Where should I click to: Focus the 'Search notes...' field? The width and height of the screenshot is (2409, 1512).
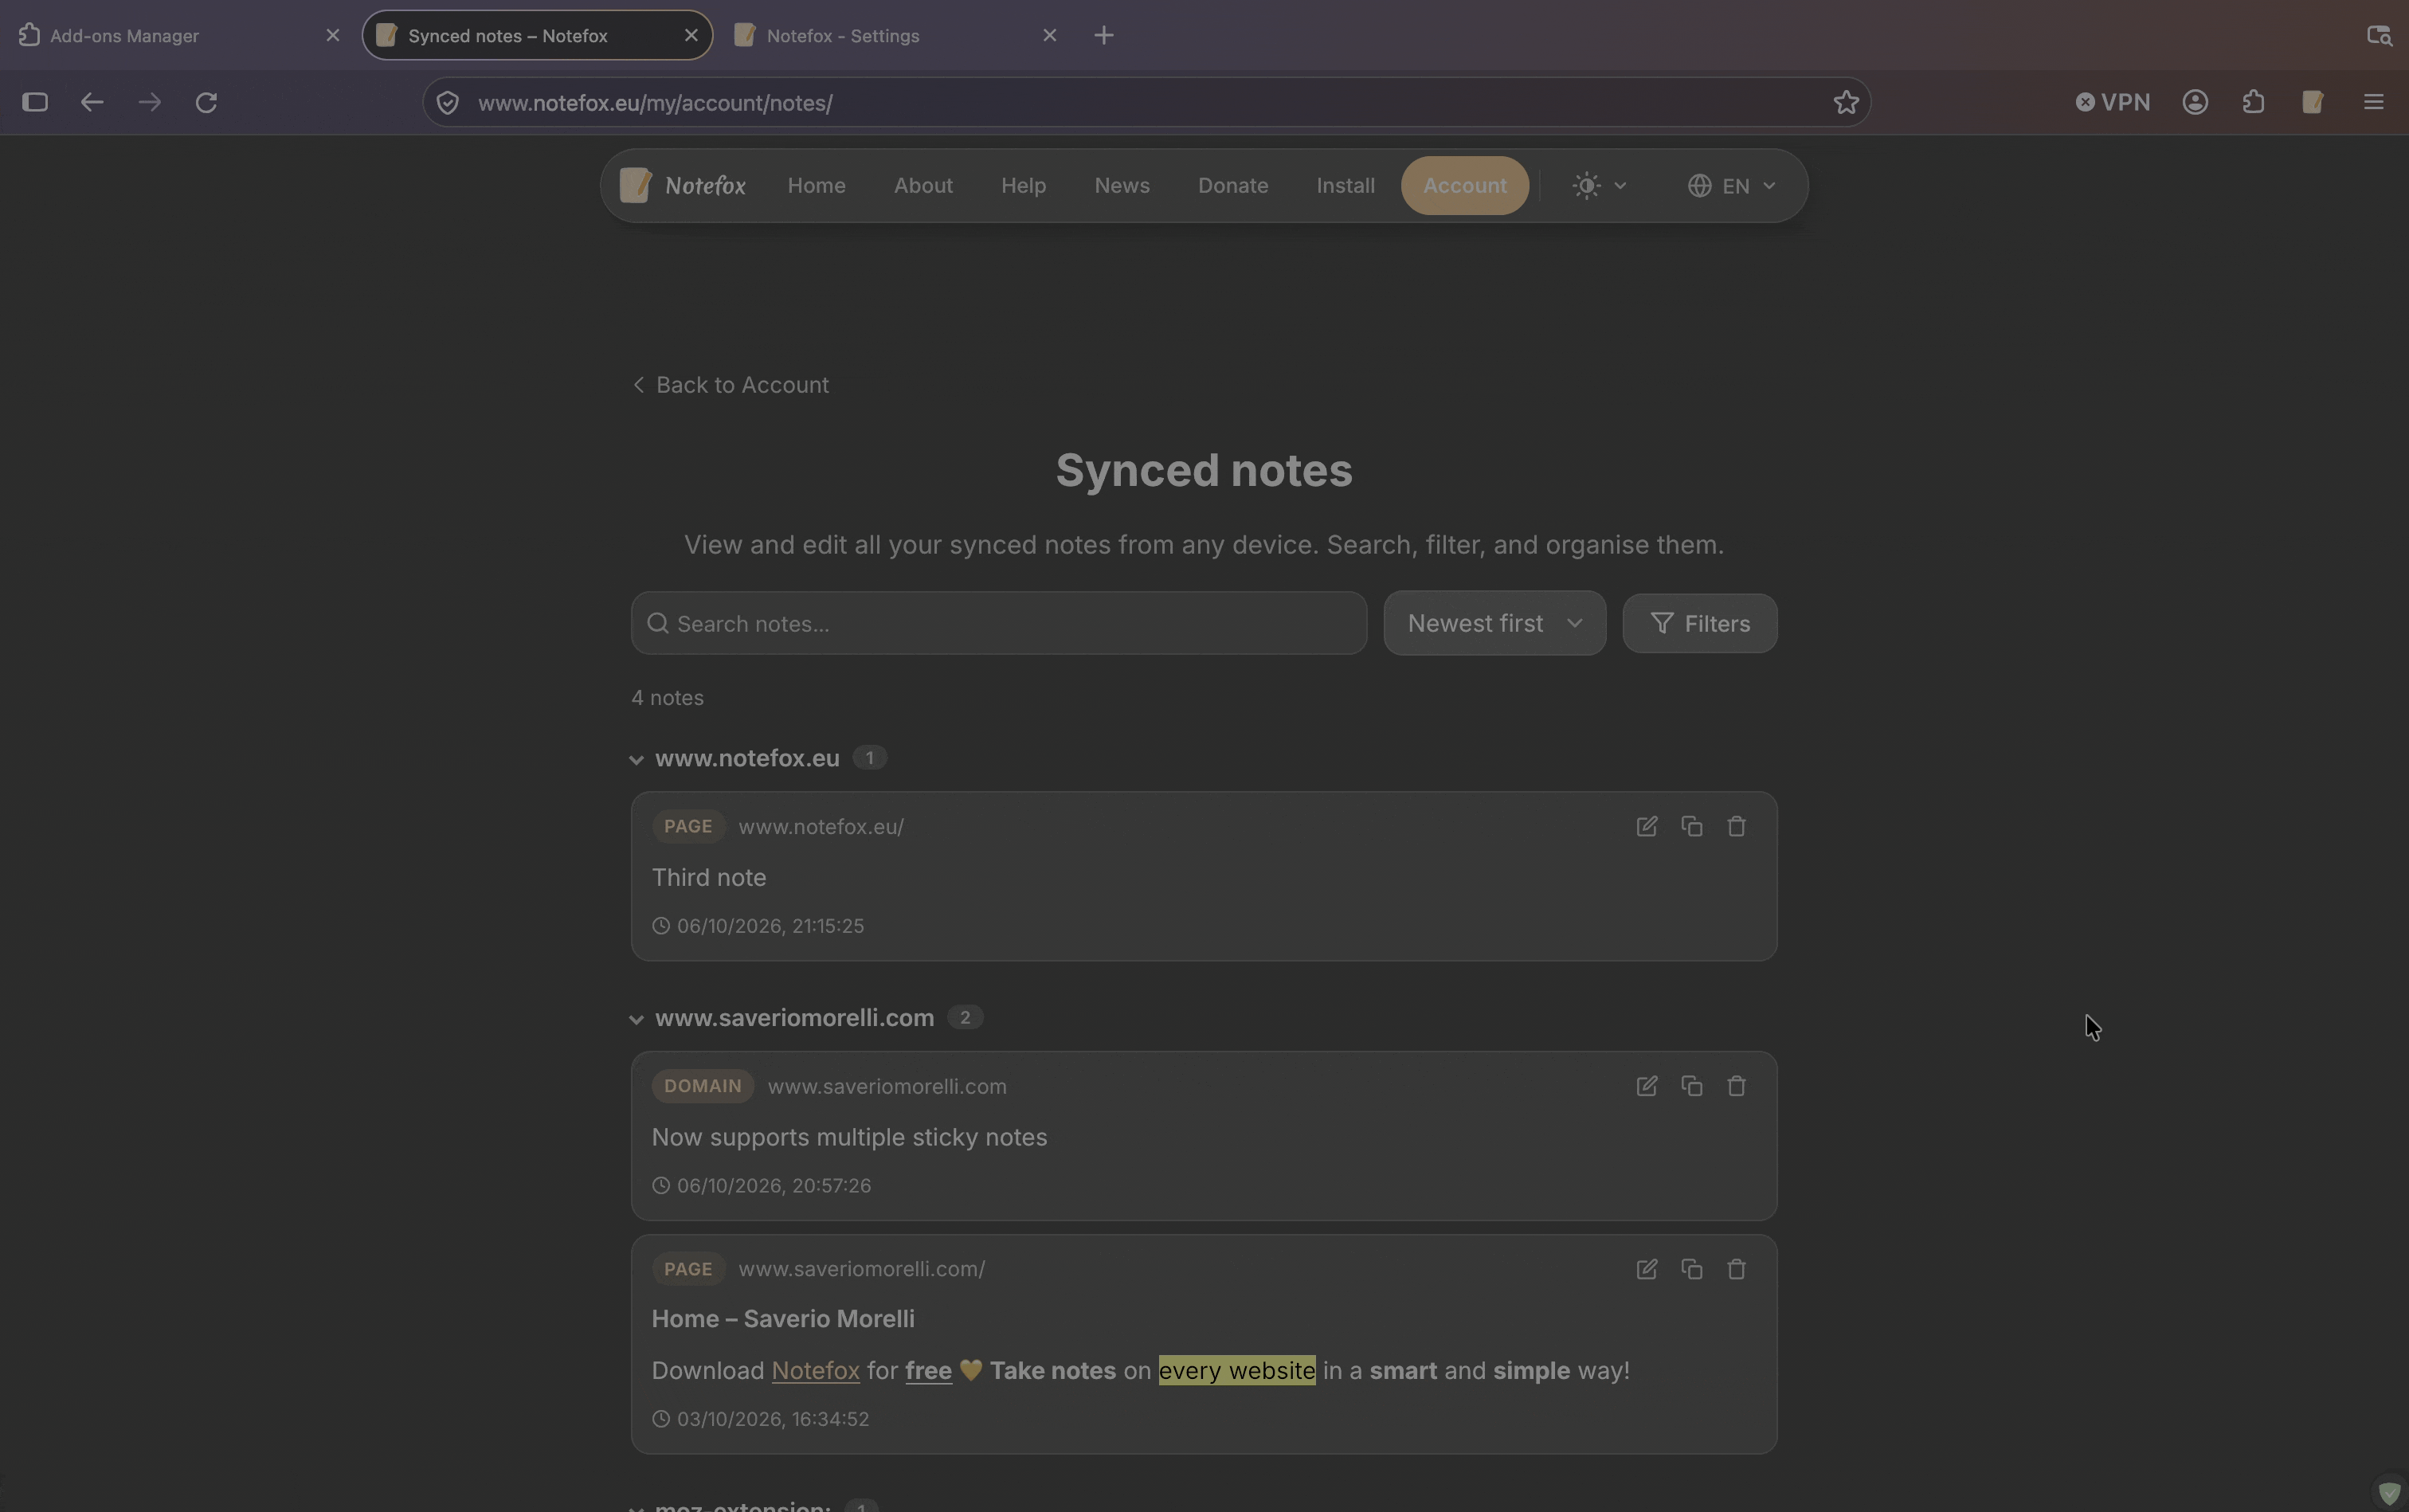coord(998,623)
